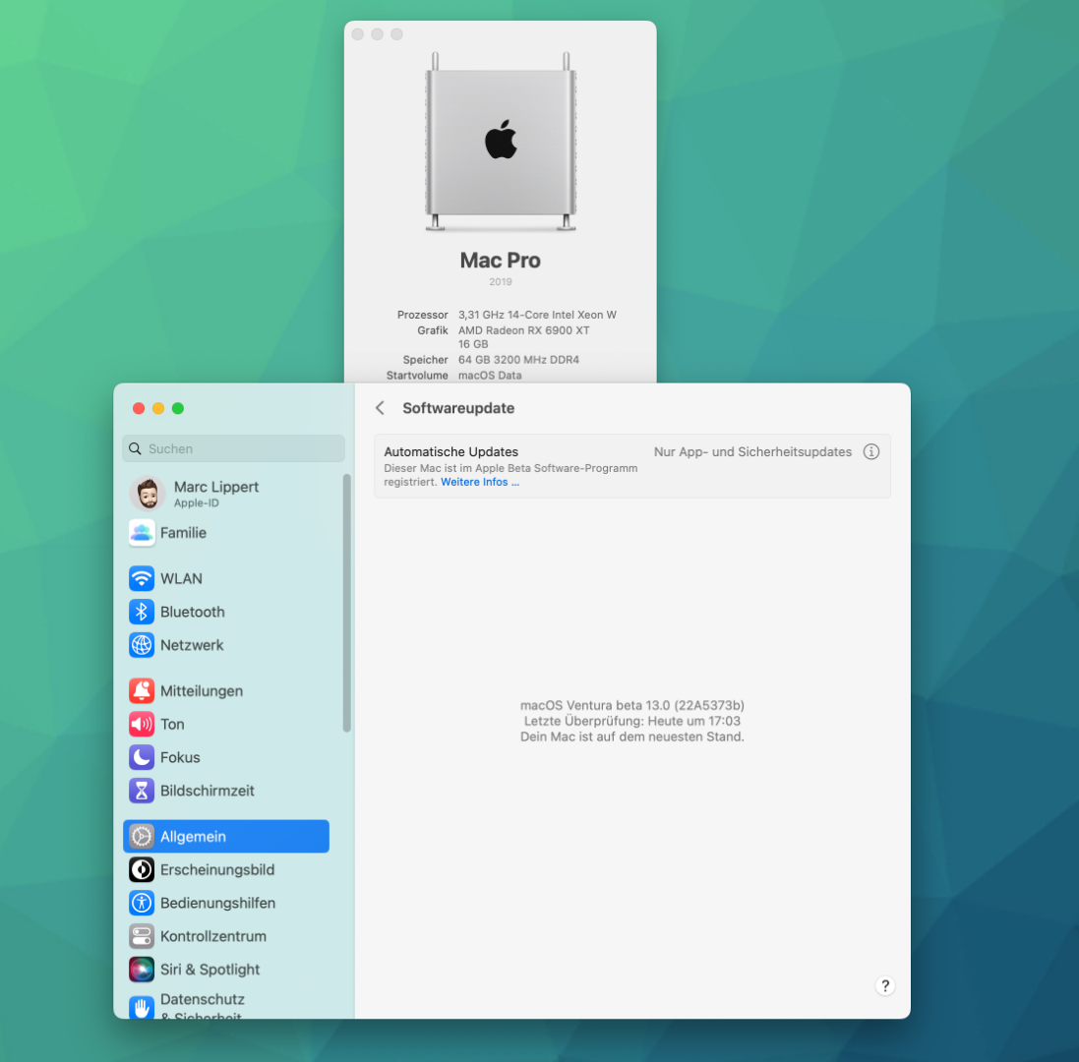Click Nur App- und Sicherheitsupdates value
Viewport: 1079px width, 1062px height.
coord(752,452)
